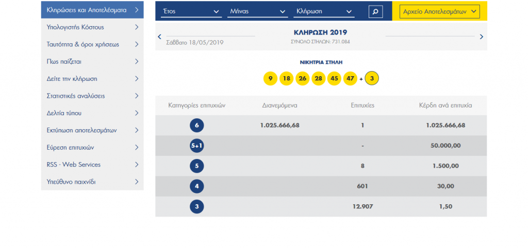This screenshot has width=528, height=248.
Task: Click the yellow winning ball number 9
Action: pos(270,79)
